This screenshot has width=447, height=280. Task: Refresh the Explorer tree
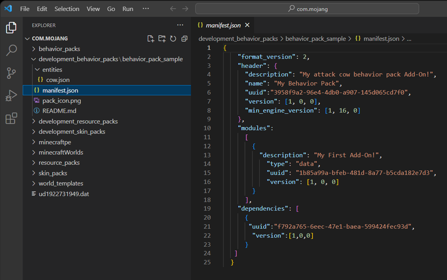[173, 39]
